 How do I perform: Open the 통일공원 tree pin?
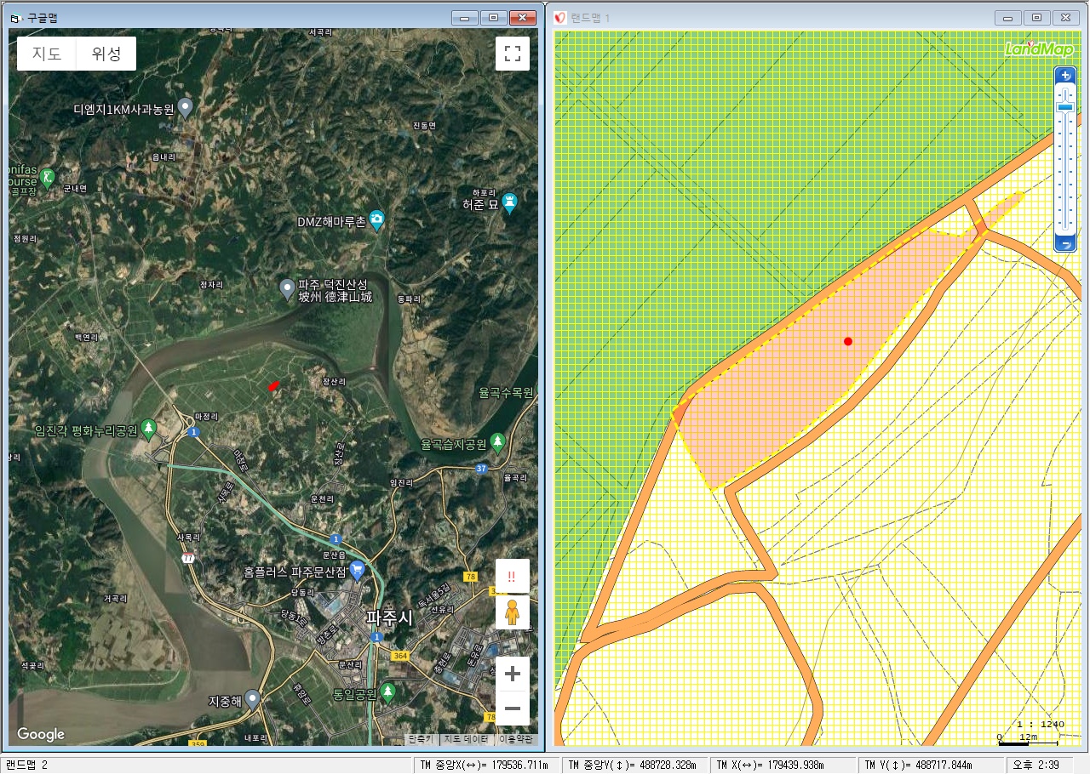click(x=388, y=691)
